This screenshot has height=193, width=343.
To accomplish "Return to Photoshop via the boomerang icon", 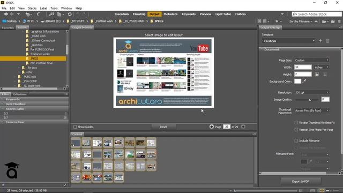I will click(38, 14).
